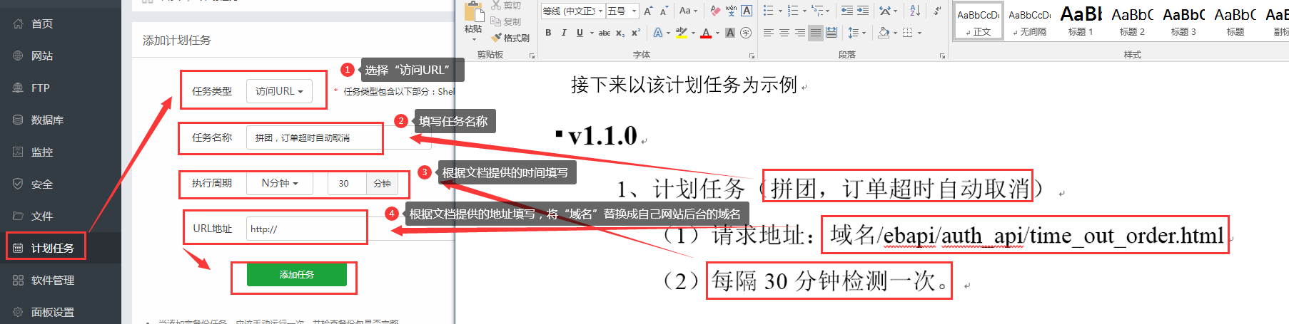Open task type dropdown 访问URL
Screen dimensions: 1289x324
tap(279, 91)
